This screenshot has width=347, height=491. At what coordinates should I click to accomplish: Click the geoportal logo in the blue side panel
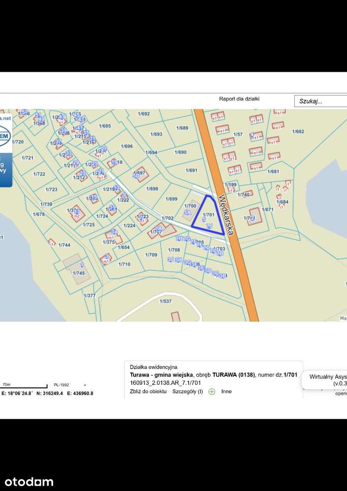click(x=5, y=136)
